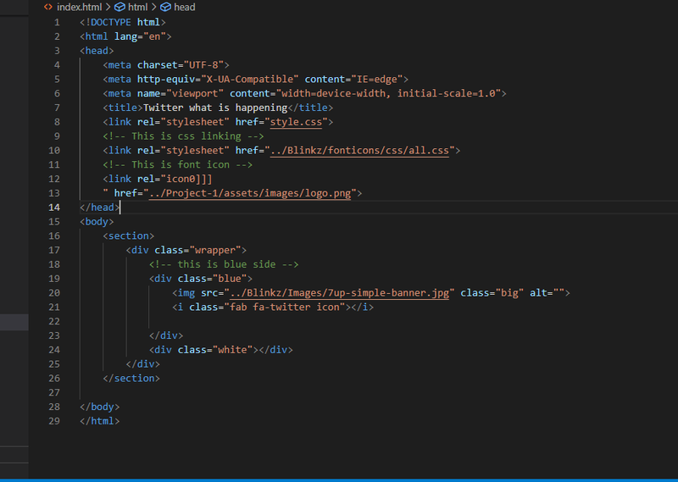The width and height of the screenshot is (678, 482).
Task: Click the HTML file icon in breadcrumb
Action: pos(48,7)
